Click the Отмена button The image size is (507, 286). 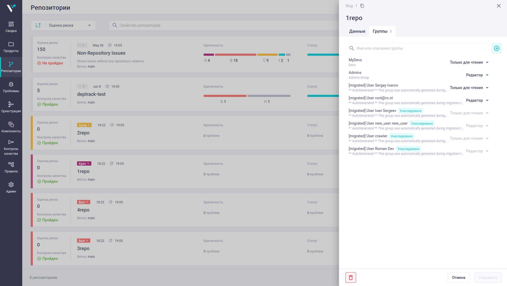pos(458,278)
